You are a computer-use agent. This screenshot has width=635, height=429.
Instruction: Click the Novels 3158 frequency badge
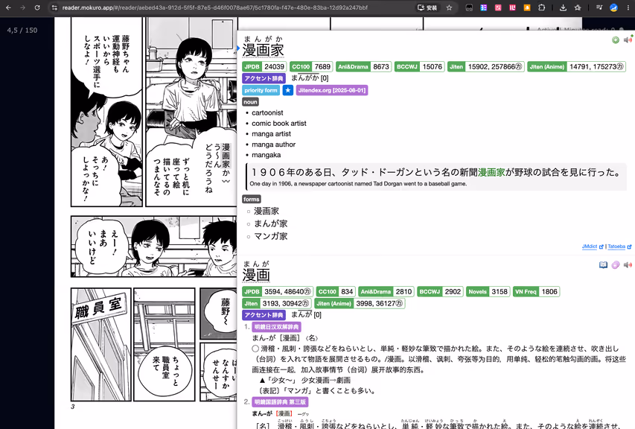click(x=488, y=292)
